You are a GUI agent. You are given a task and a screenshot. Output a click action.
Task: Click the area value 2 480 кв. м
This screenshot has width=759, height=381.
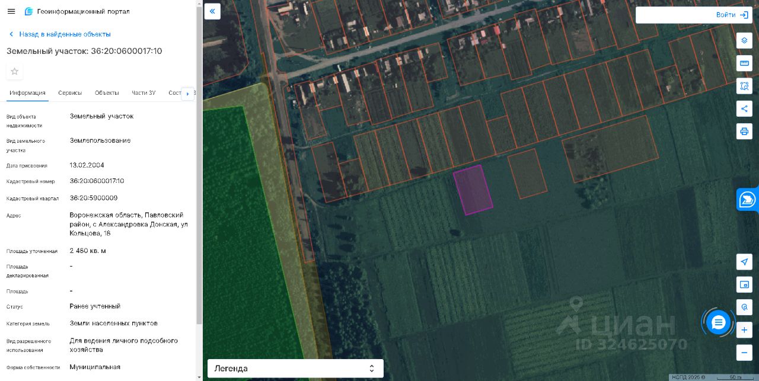click(88, 251)
